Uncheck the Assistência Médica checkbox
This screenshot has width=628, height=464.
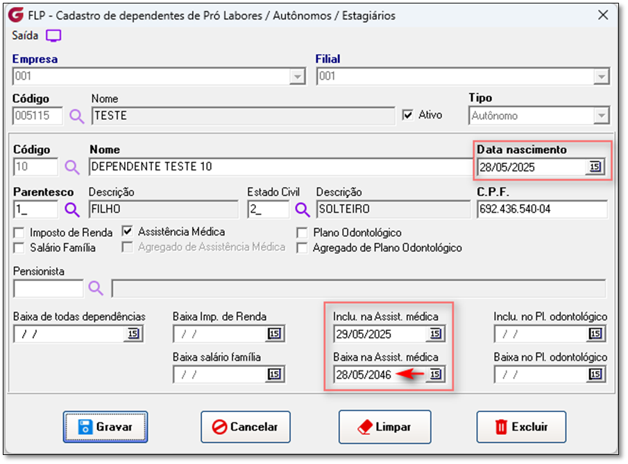point(128,232)
